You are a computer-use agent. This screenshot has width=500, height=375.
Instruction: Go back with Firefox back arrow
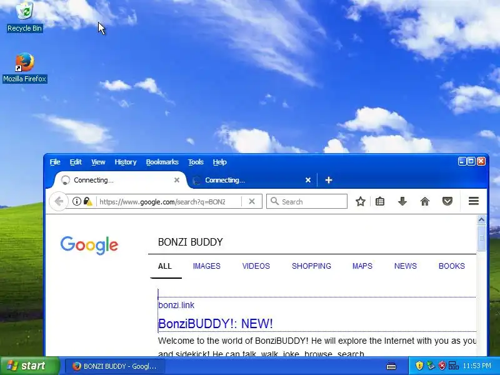point(59,201)
